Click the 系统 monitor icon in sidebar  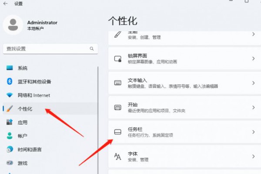click(10, 68)
